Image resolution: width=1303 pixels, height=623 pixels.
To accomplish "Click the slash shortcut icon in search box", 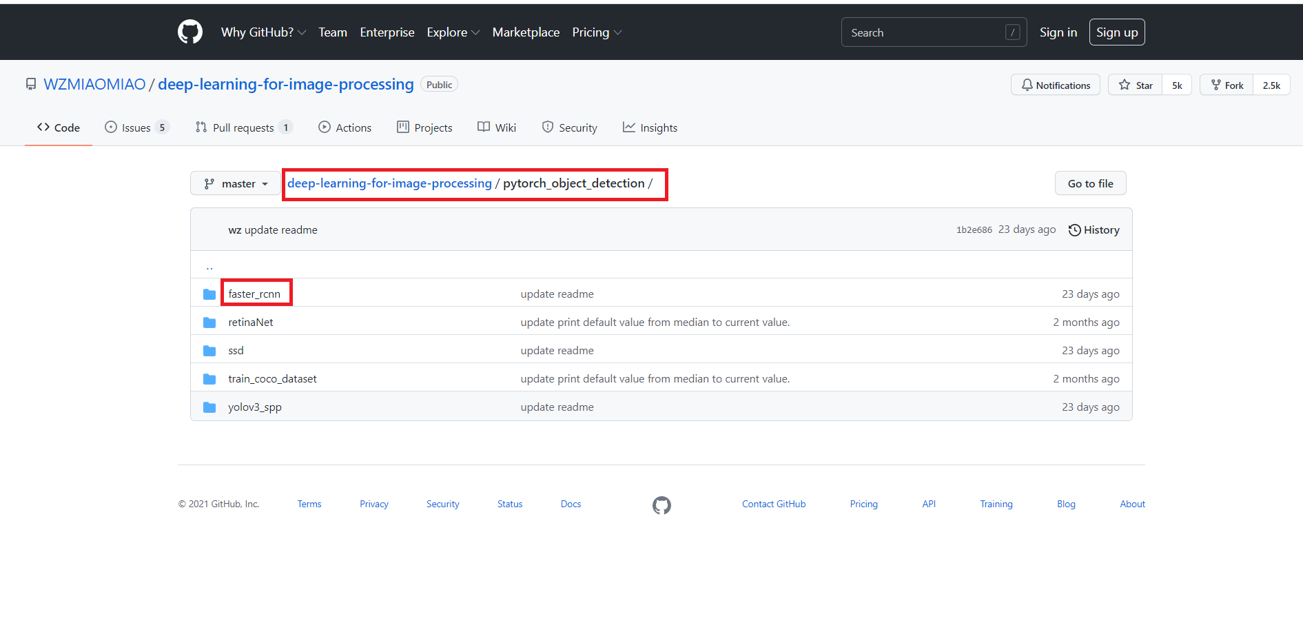I will point(1012,32).
